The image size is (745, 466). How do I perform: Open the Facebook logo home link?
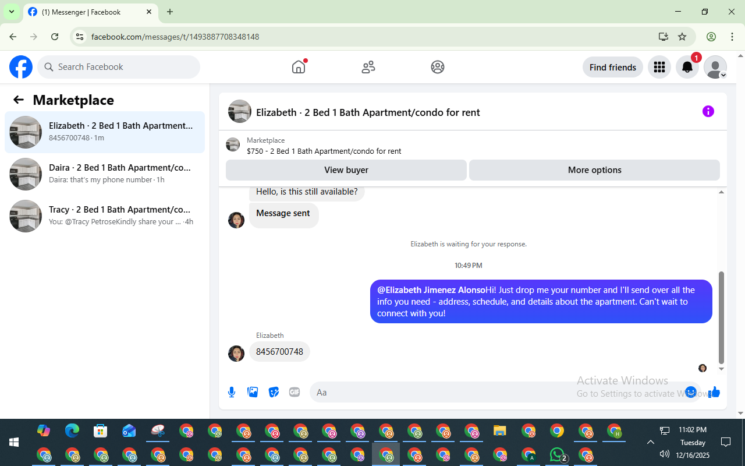21,67
